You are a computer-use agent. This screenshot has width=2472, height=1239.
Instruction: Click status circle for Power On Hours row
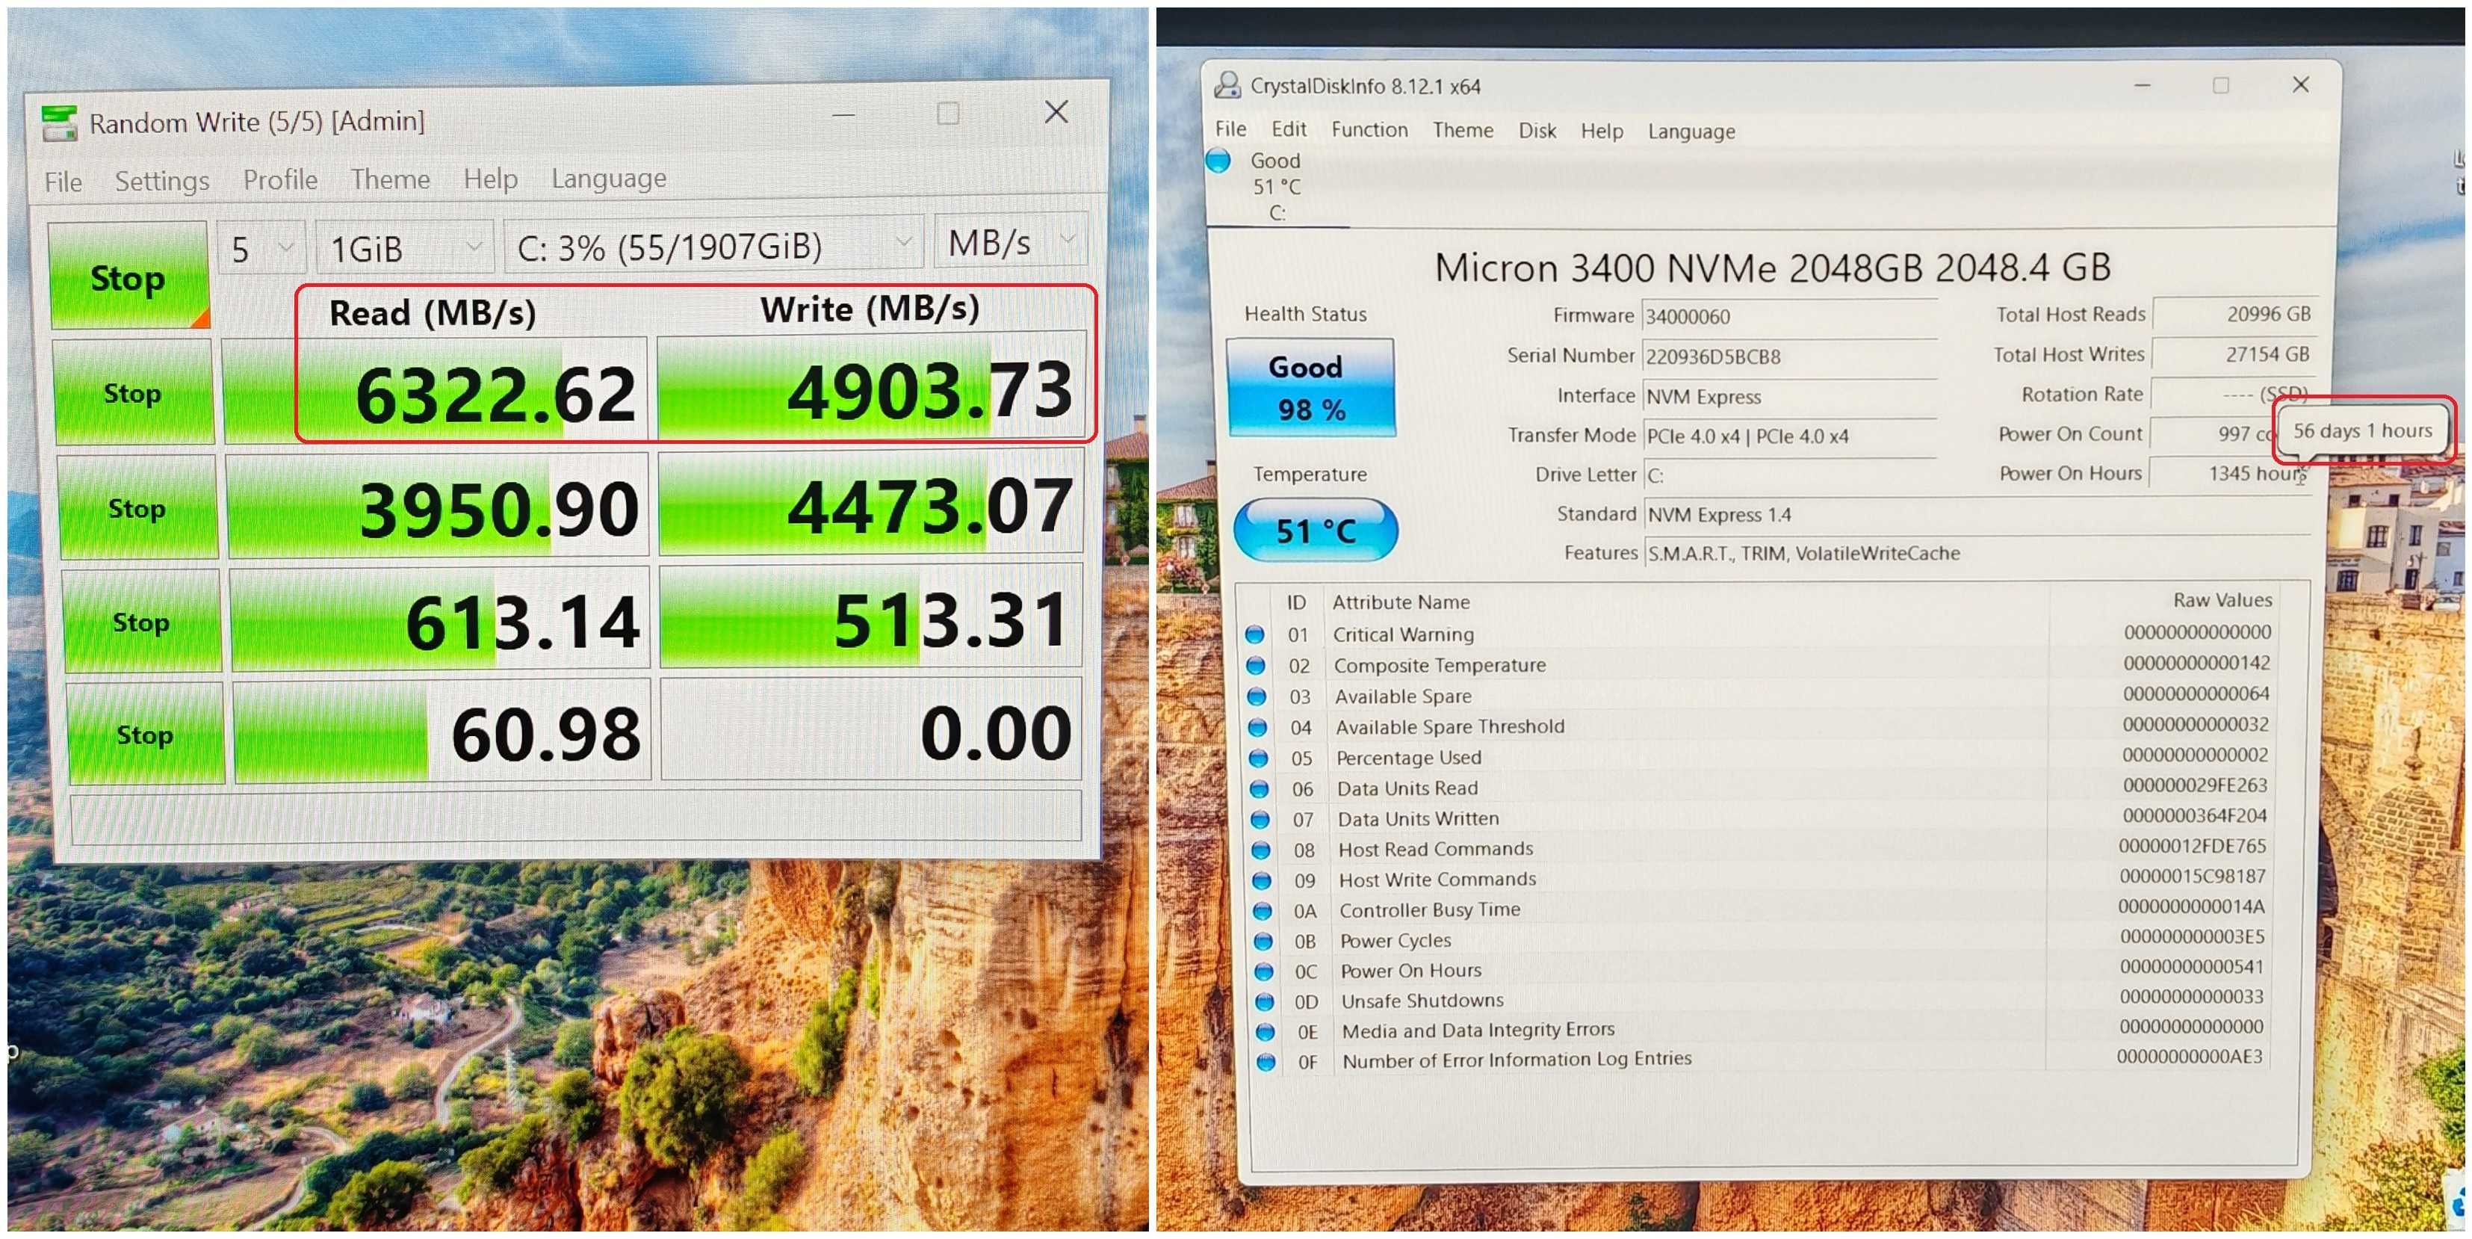[x=1264, y=971]
